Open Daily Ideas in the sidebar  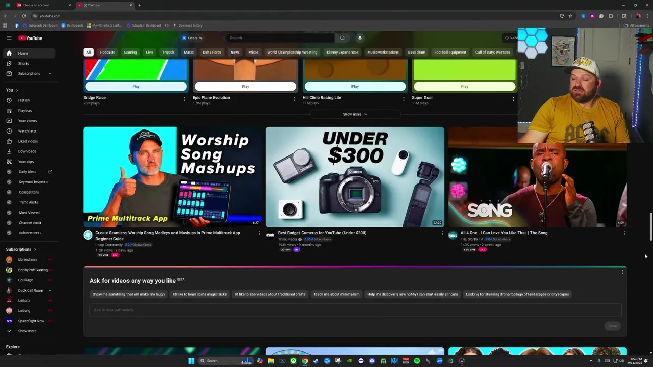tap(29, 172)
